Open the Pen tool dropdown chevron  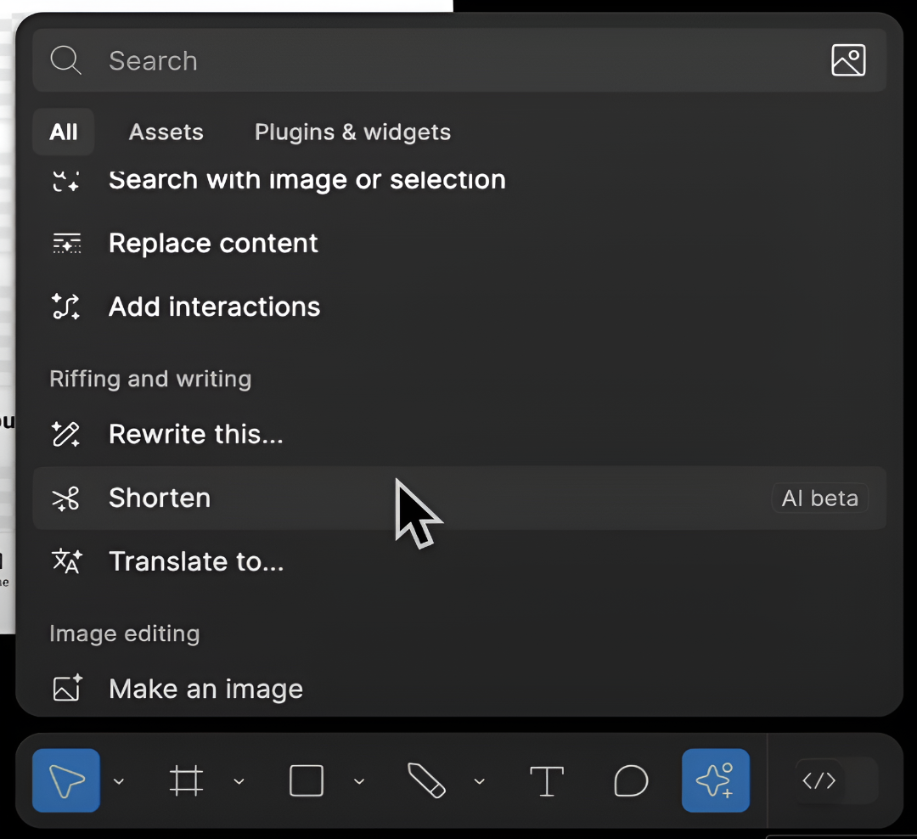pyautogui.click(x=479, y=781)
